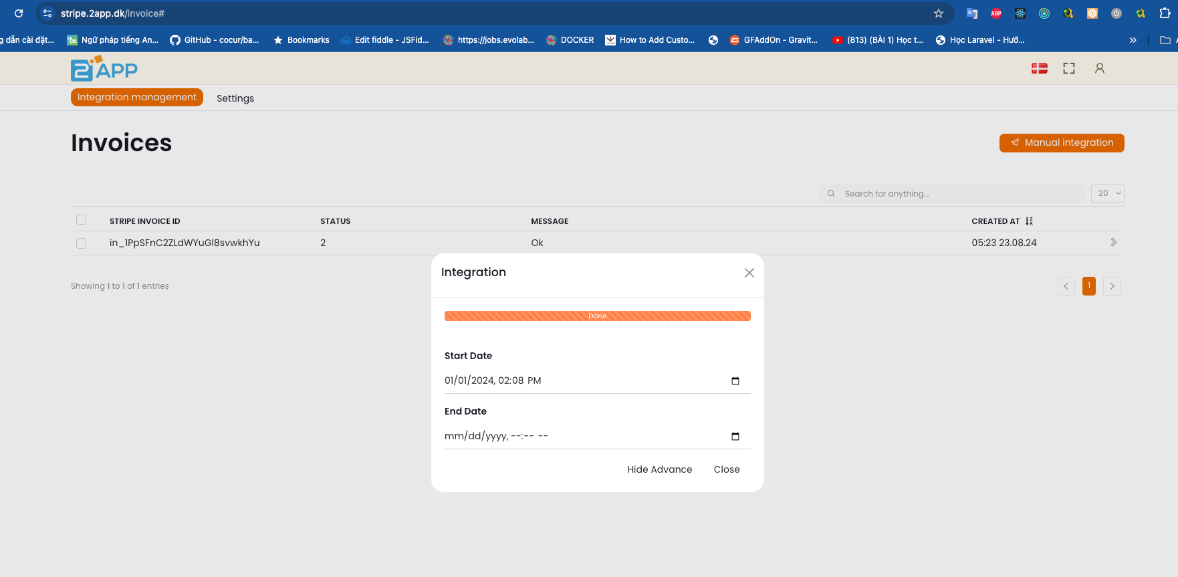Reload the page in the browser

tap(19, 13)
